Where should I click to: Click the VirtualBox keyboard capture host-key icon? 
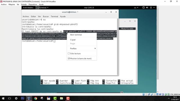[x=168, y=94]
